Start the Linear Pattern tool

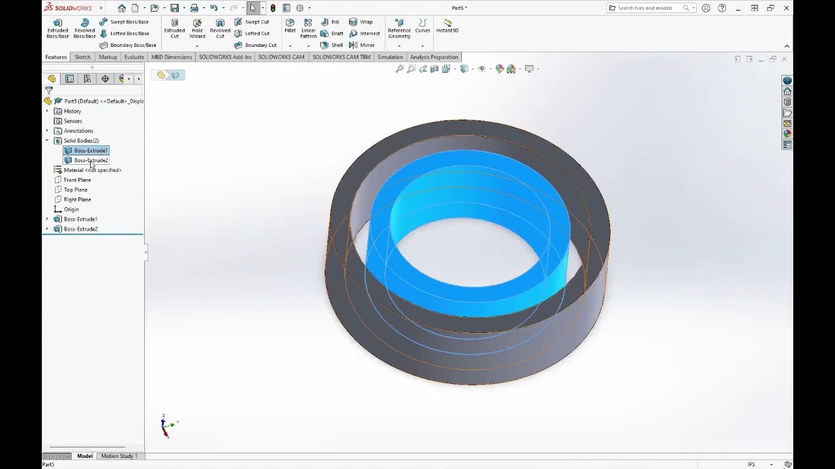tap(309, 28)
